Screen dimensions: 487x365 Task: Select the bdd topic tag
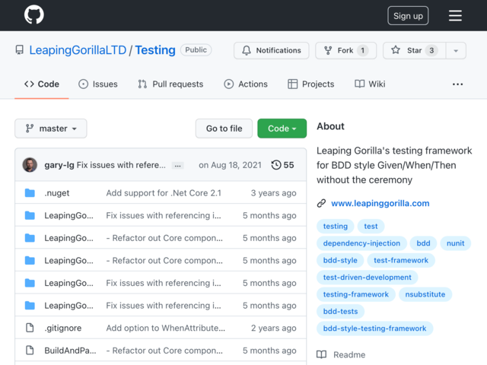pyautogui.click(x=423, y=243)
